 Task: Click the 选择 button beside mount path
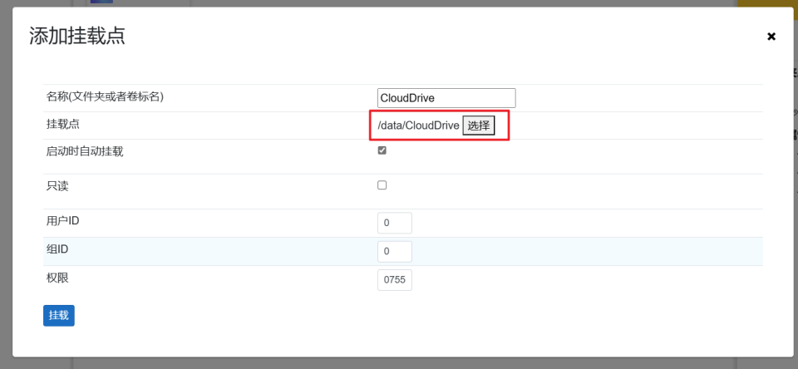pos(479,125)
